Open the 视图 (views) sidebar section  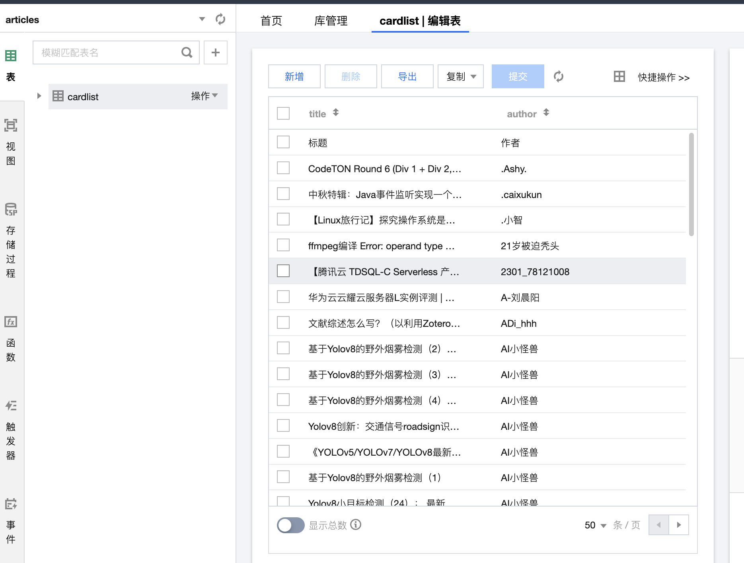pos(11,142)
